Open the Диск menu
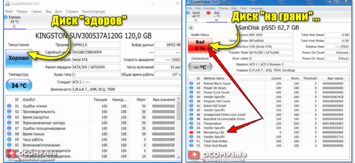Screen dimensions: 355x163 click(58, 11)
